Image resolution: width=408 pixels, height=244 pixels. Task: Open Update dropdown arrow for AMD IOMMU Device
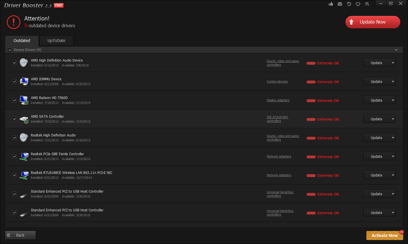pyautogui.click(x=393, y=81)
